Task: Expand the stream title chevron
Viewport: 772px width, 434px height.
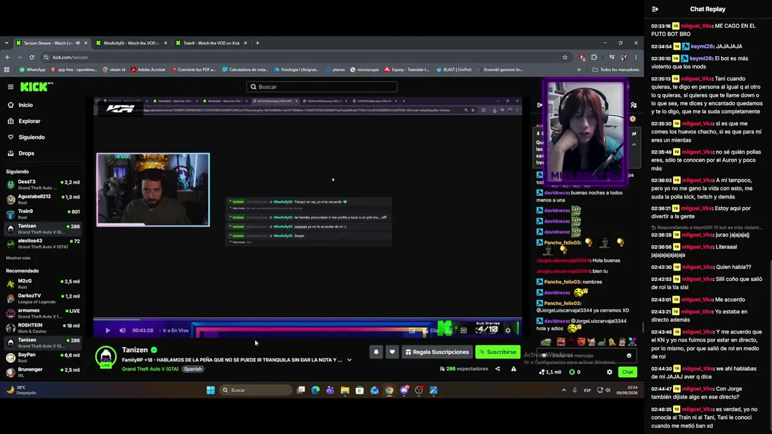Action: 349,360
